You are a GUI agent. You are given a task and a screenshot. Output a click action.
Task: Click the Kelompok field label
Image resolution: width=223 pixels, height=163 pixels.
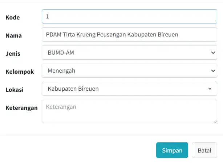tap(20, 72)
